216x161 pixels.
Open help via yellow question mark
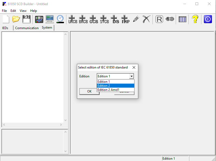195,19
